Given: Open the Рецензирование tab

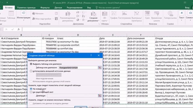Looking at the screenshot, I should click(x=74, y=7).
